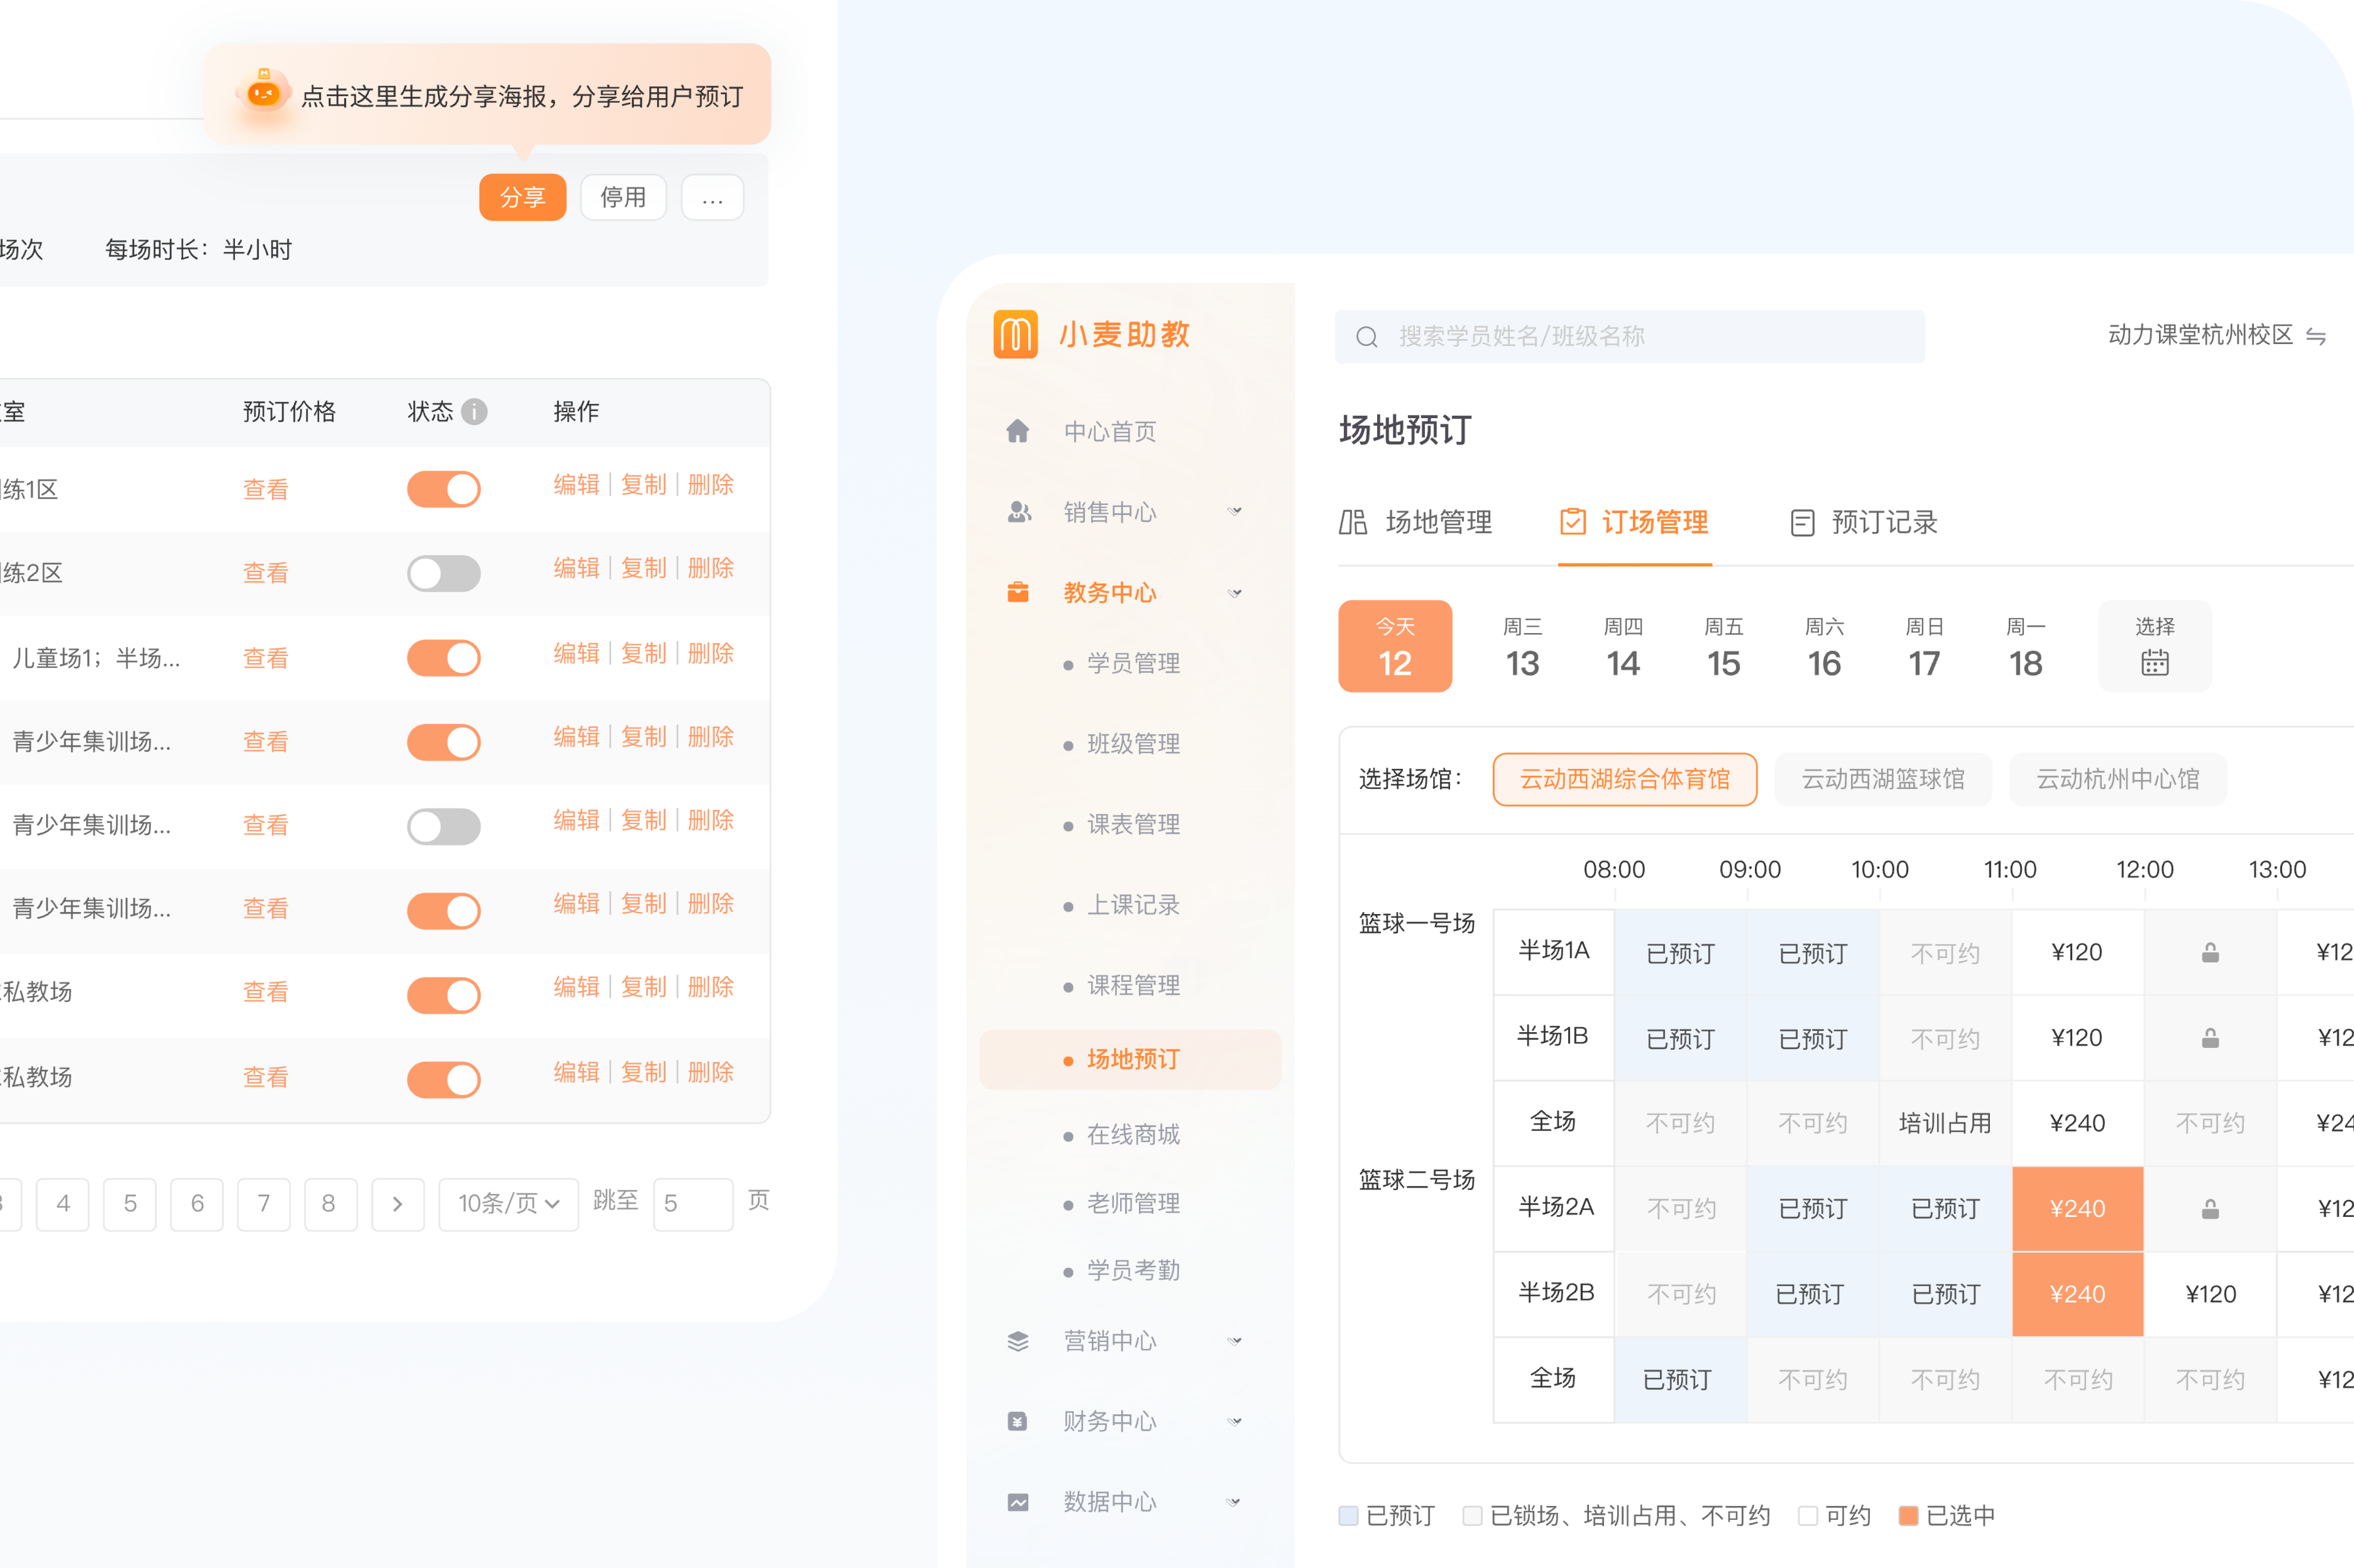Image resolution: width=2354 pixels, height=1568 pixels.
Task: Click the 已预订 legend color swatch
Action: (x=1348, y=1516)
